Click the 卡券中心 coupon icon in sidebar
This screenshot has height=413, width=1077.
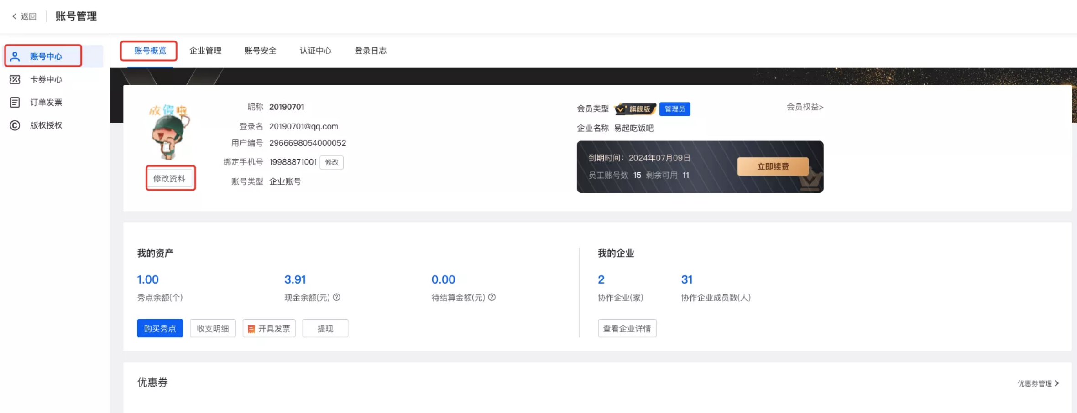(15, 79)
